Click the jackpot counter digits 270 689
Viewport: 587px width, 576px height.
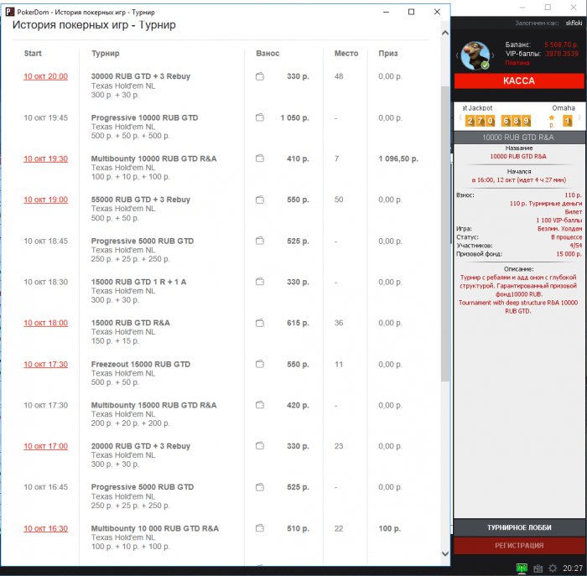498,121
